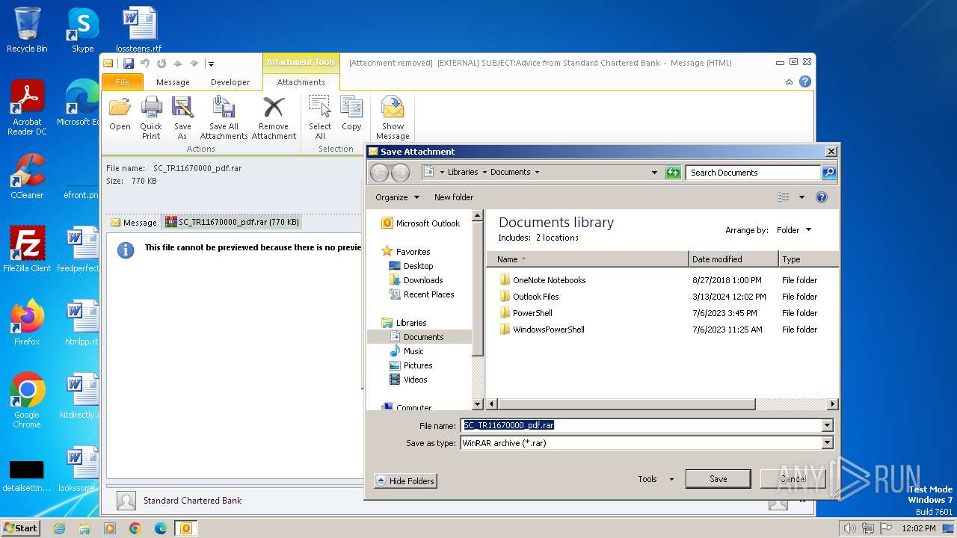This screenshot has width=957, height=538.
Task: Open Firefox desktop icon
Action: point(27,323)
